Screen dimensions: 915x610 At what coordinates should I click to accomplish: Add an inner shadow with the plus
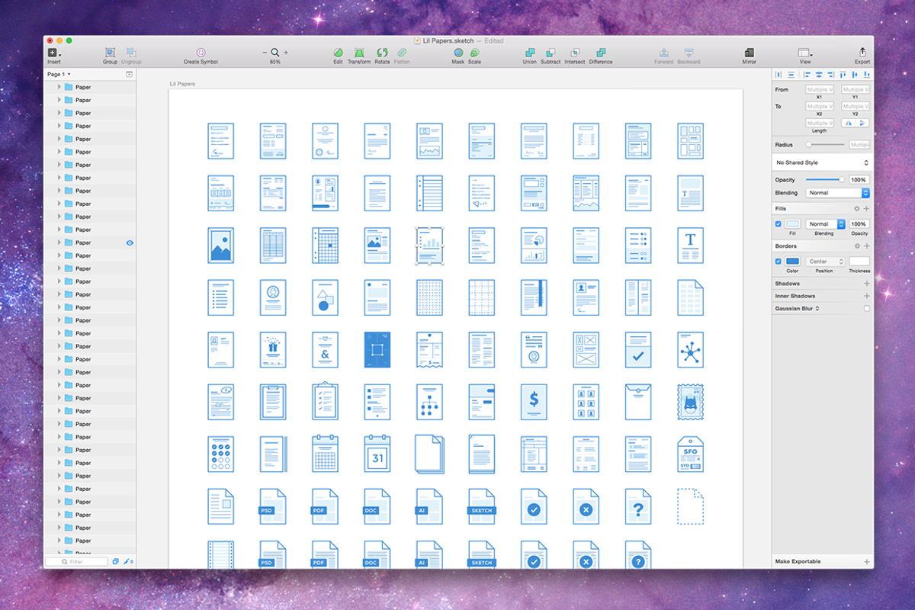coord(866,296)
